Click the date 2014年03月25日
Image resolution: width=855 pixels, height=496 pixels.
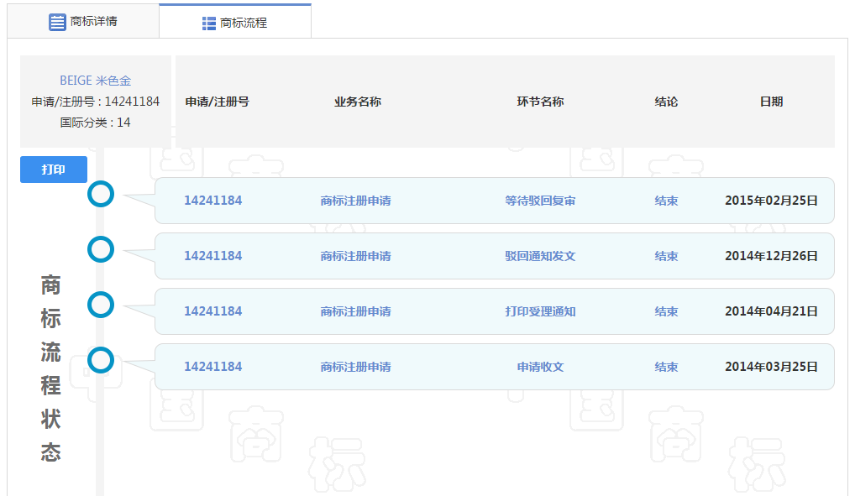(771, 367)
